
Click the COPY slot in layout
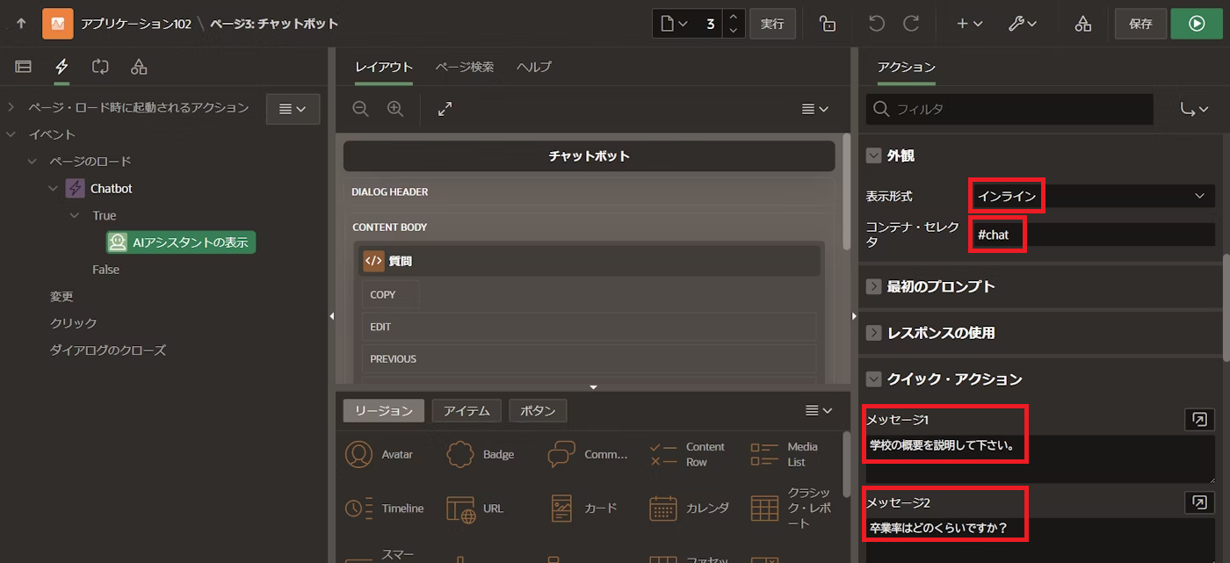[391, 294]
